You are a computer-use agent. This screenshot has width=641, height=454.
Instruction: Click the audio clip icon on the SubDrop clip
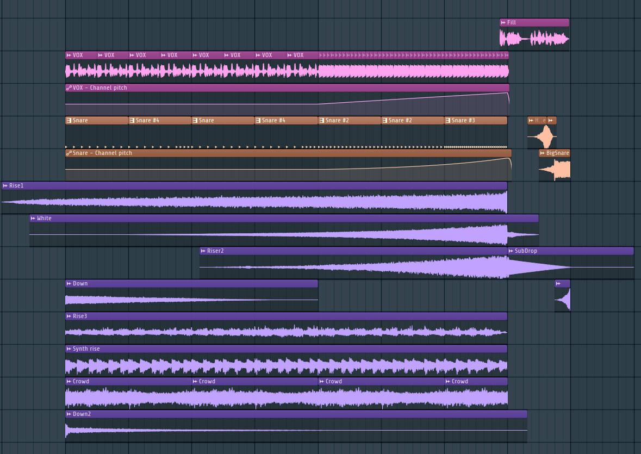[x=511, y=251]
